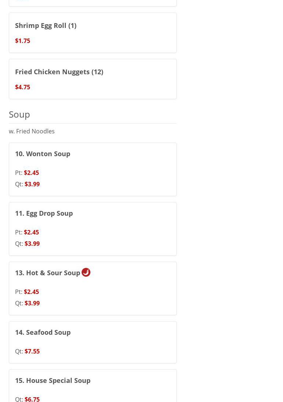Open the Shrimp Egg Roll (1) item

pos(46,25)
